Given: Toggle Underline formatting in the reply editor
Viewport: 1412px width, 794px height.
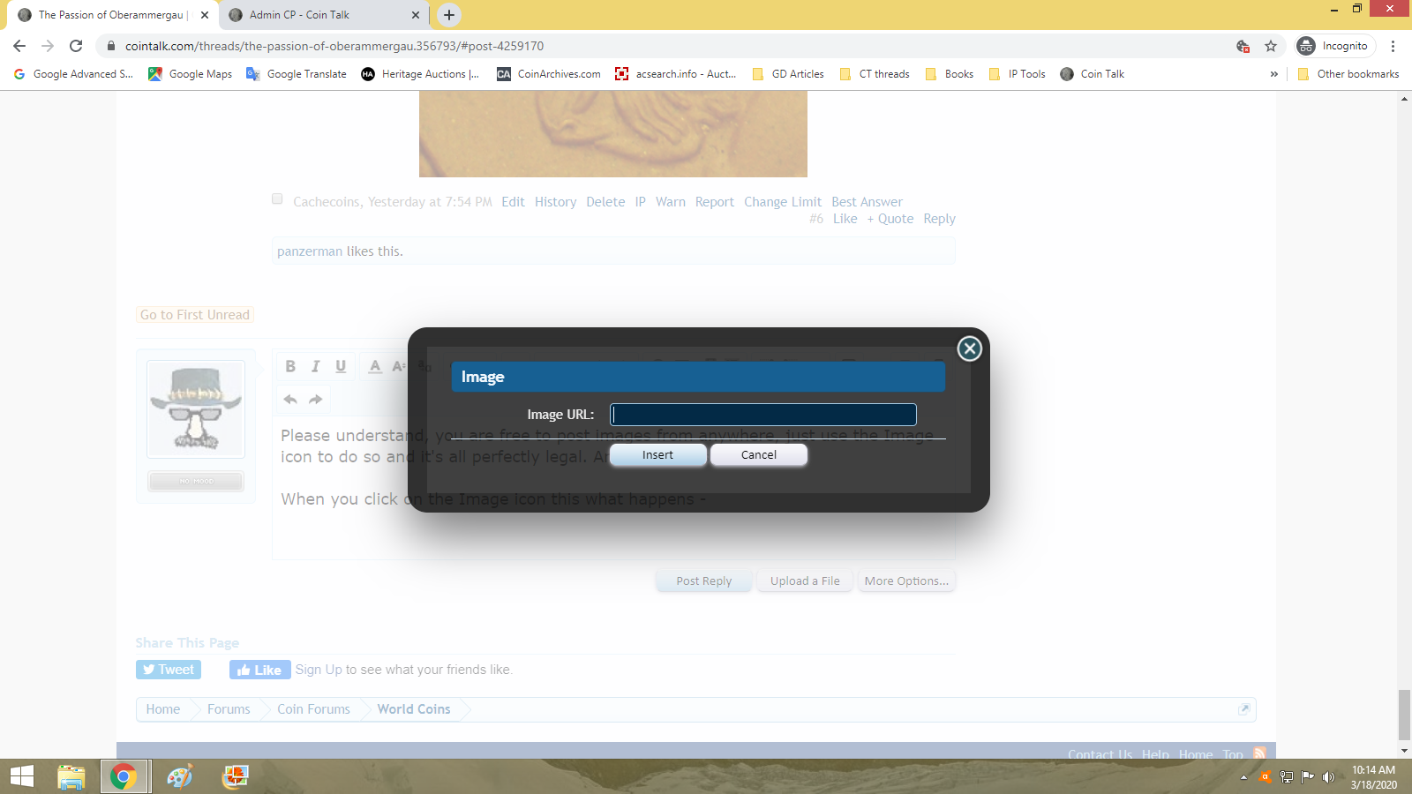Looking at the screenshot, I should coord(341,366).
